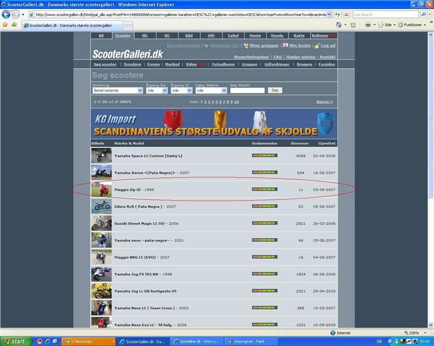Expand the 'Vælg Mærke' dropdown
The height and width of the screenshot is (346, 434).
pyautogui.click(x=211, y=91)
